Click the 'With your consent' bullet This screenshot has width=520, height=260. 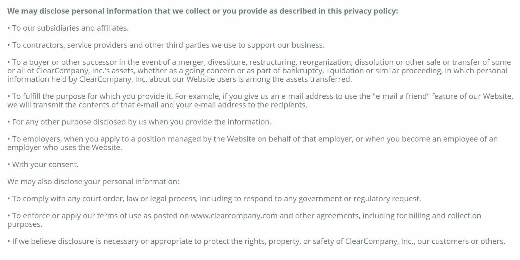pyautogui.click(x=43, y=165)
